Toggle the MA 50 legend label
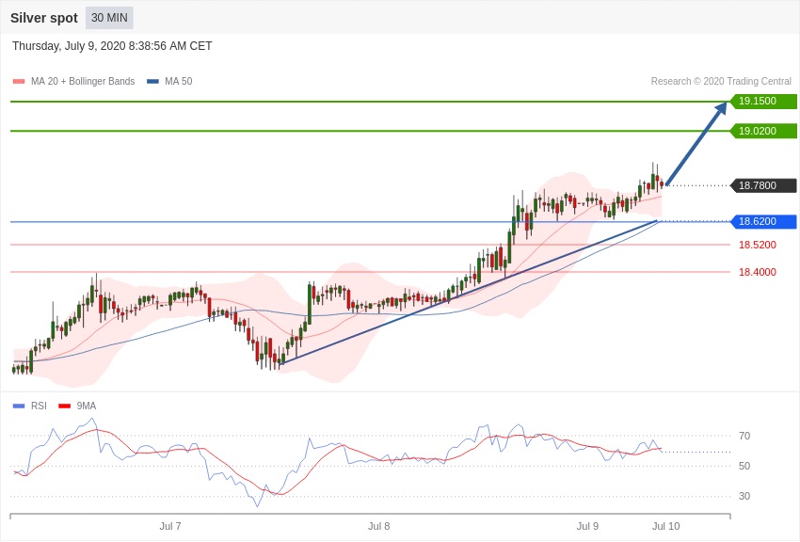The height and width of the screenshot is (542, 800). click(x=178, y=82)
